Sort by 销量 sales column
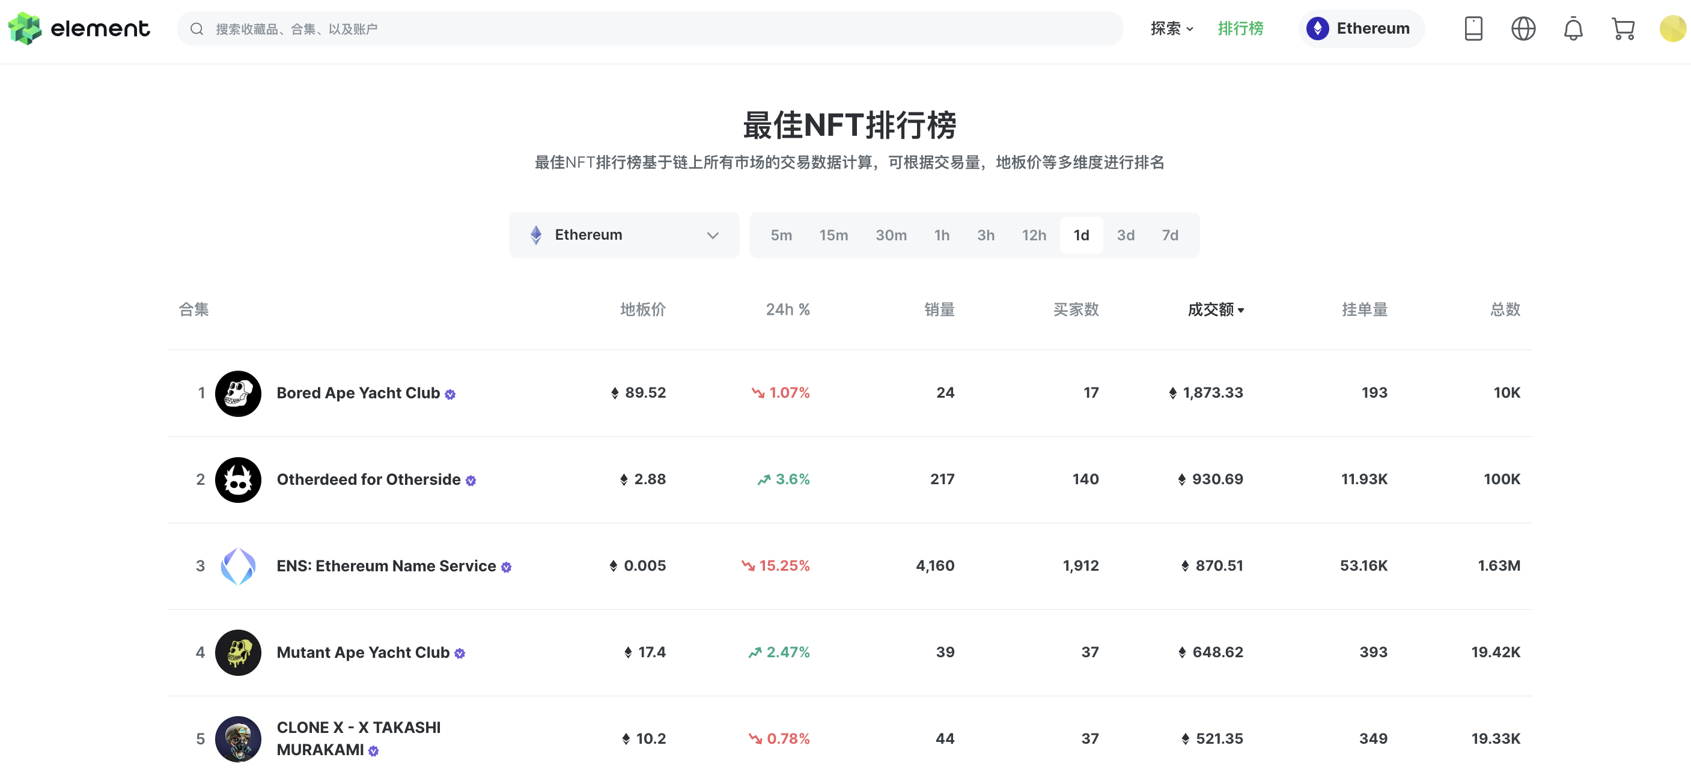The image size is (1691, 781). click(939, 309)
